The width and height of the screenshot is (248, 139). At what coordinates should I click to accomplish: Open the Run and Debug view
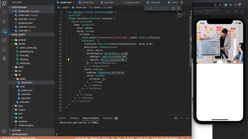(x=4, y=31)
